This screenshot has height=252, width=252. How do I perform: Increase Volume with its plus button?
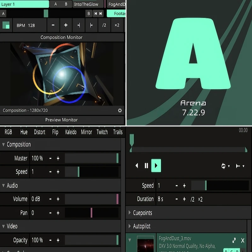(58, 199)
